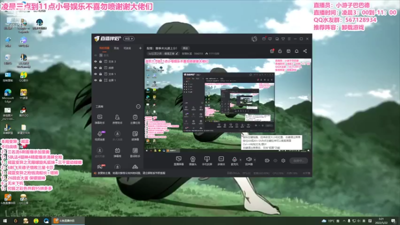Open the hamburger menu in title bar

289,39
